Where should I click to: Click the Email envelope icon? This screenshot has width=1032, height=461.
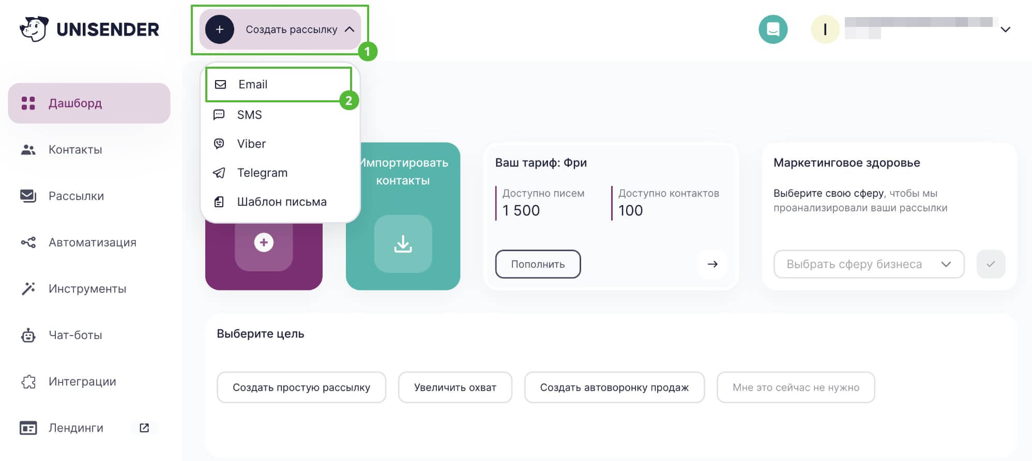221,84
